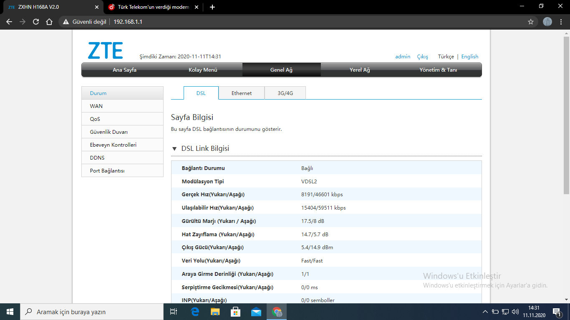Open the volume control in the tray
The width and height of the screenshot is (570, 320).
coord(515,312)
